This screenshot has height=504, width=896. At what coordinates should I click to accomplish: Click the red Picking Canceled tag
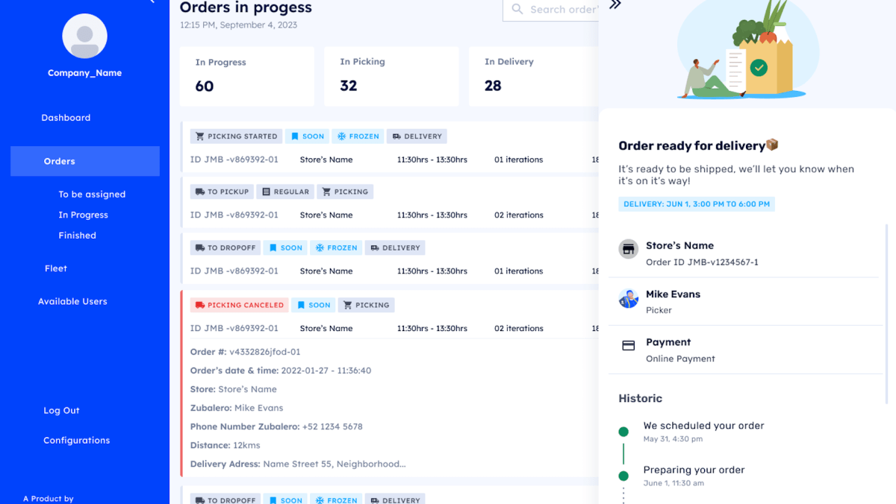(x=239, y=305)
